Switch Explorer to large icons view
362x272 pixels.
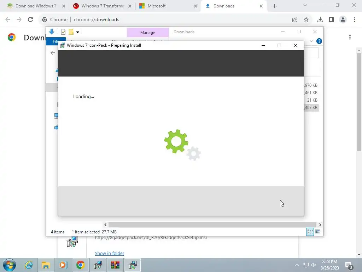pyautogui.click(x=318, y=232)
